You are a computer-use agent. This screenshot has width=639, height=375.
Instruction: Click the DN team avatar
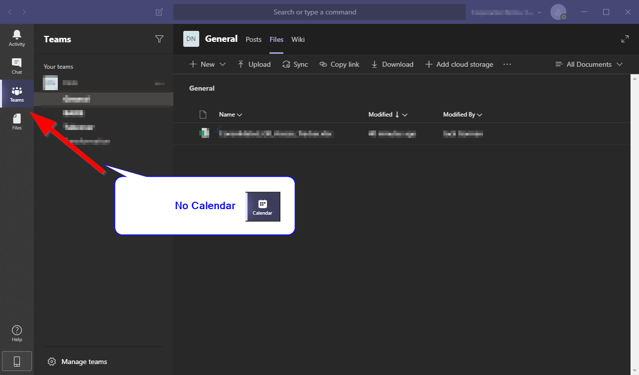pyautogui.click(x=191, y=39)
